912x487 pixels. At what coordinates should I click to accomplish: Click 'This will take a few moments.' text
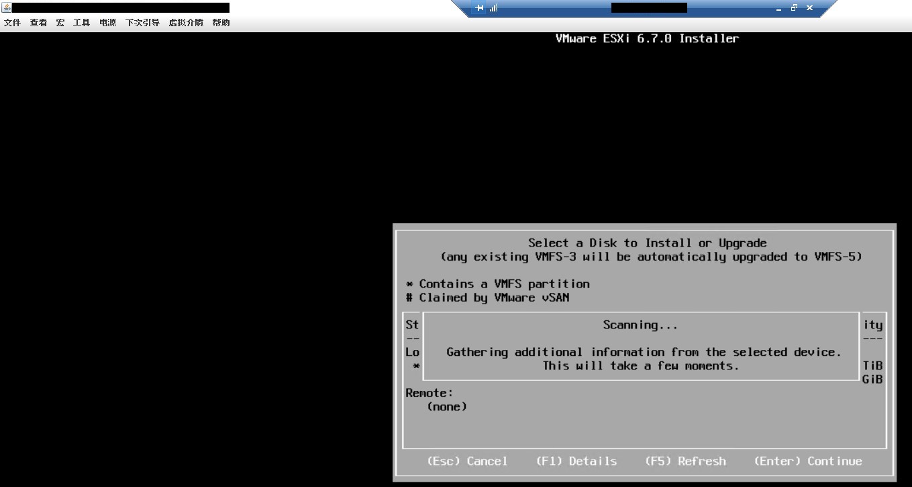tap(640, 366)
